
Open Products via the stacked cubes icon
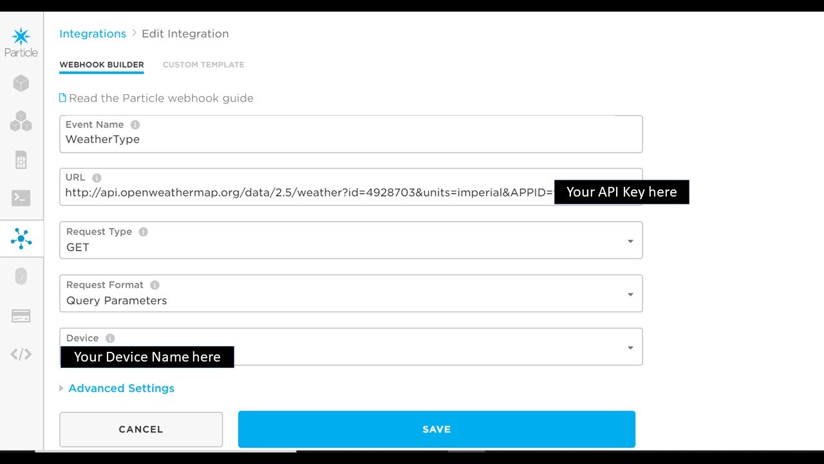click(21, 121)
